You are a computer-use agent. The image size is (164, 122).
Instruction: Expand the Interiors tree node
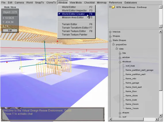[110, 32]
